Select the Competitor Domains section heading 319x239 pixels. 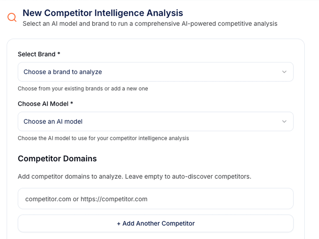coord(57,159)
